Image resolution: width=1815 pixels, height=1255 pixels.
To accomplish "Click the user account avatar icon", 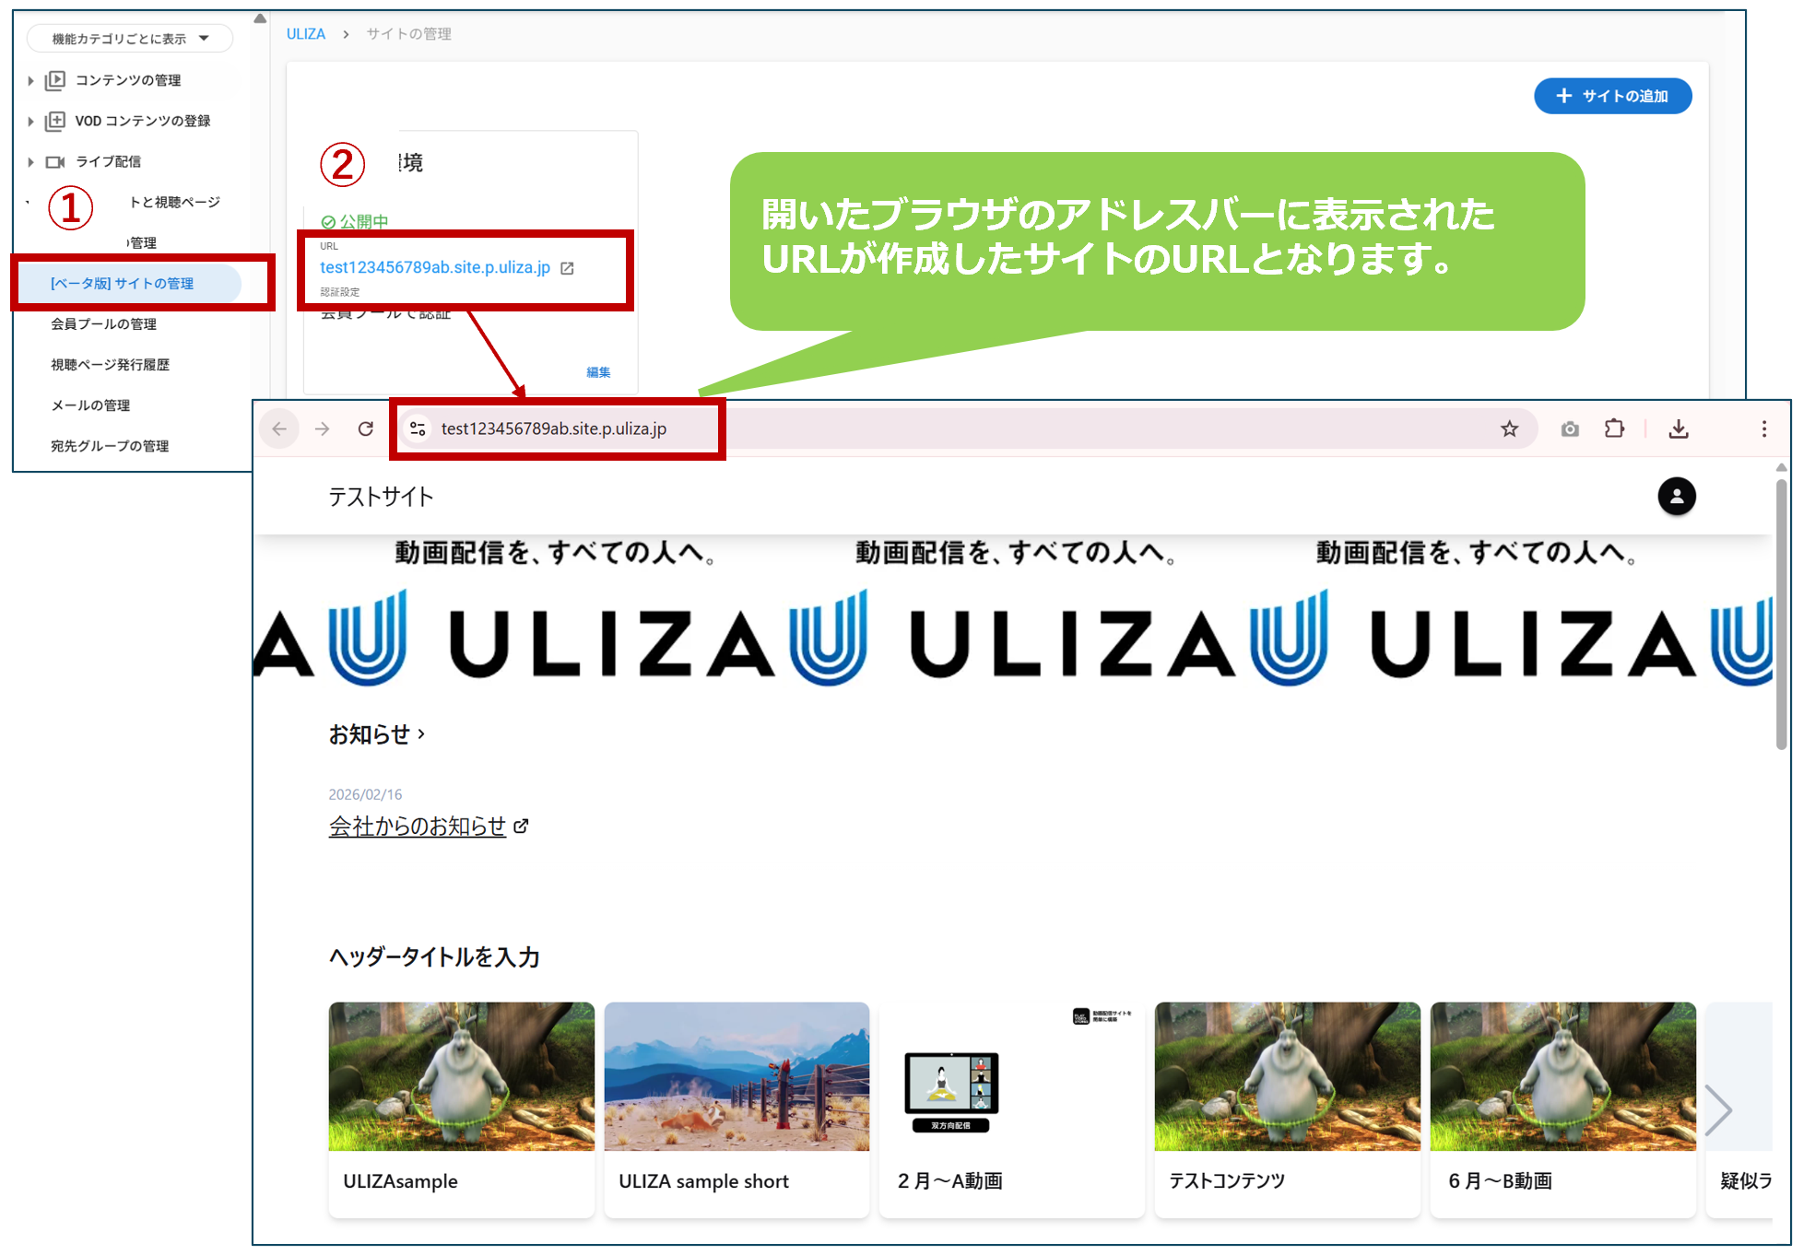I will coord(1676,497).
